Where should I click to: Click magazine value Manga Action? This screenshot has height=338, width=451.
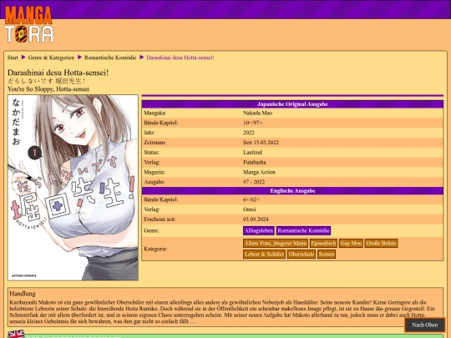[259, 172]
